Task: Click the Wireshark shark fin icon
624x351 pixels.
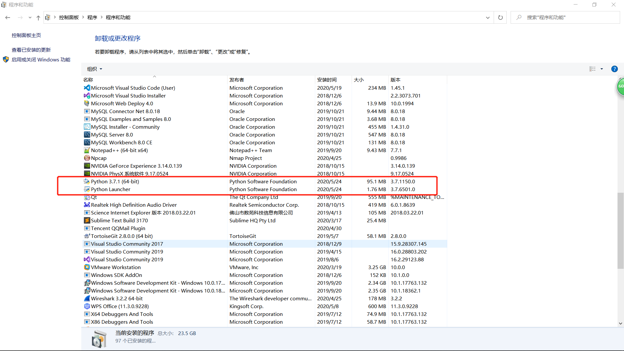Action: [87, 298]
